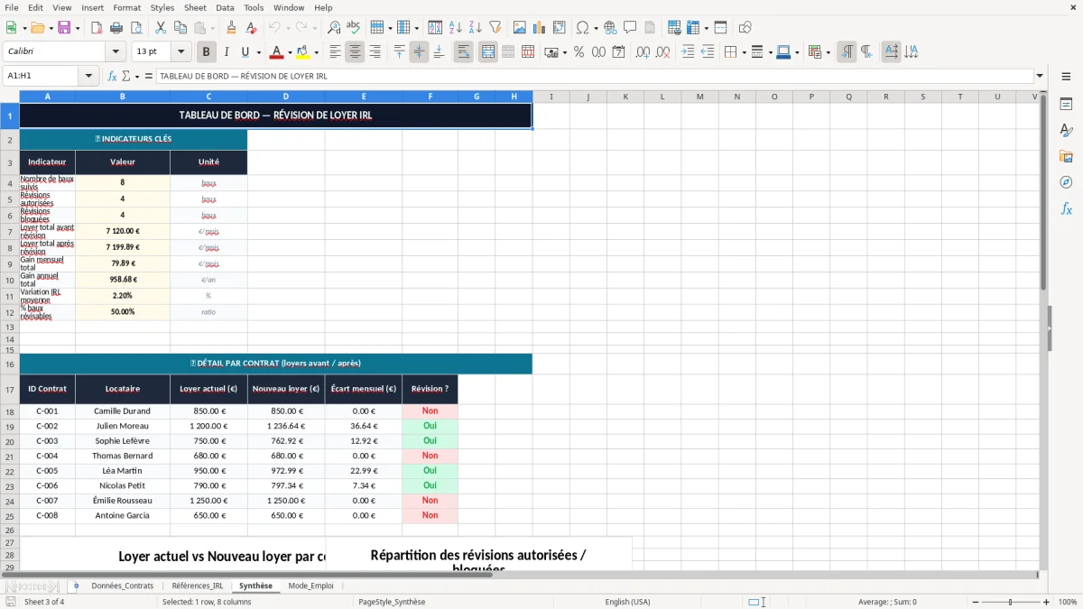This screenshot has height=609, width=1083.
Task: Apply the yellow background color
Action: [303, 52]
